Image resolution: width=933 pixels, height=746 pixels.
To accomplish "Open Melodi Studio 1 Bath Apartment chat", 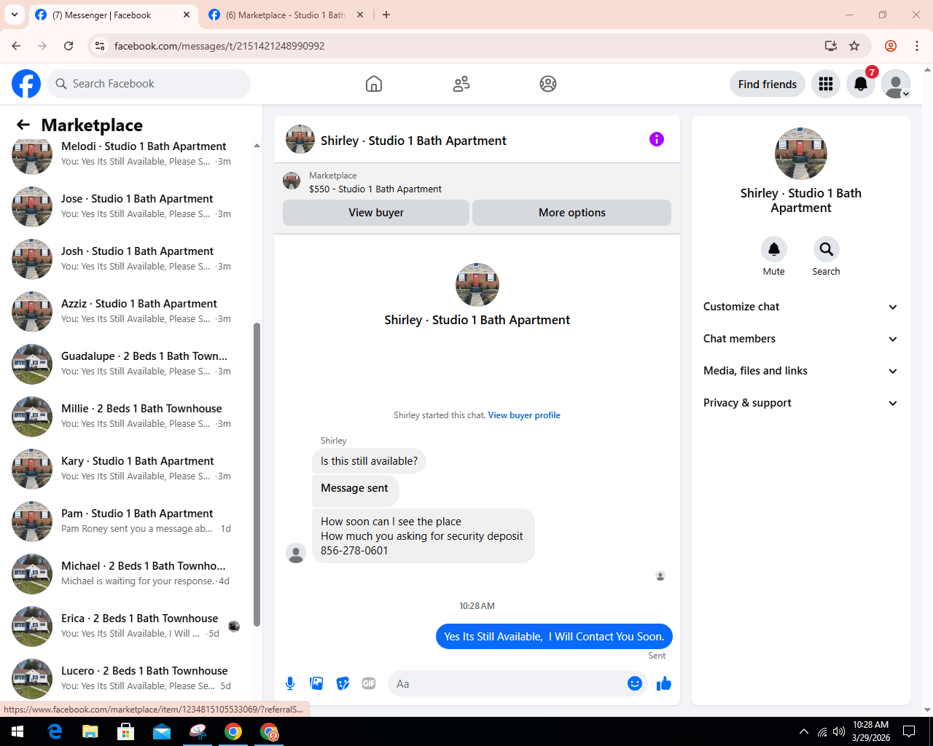I will pyautogui.click(x=131, y=154).
